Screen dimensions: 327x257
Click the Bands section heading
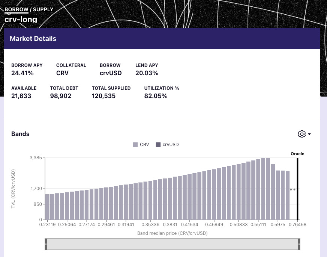(20, 134)
